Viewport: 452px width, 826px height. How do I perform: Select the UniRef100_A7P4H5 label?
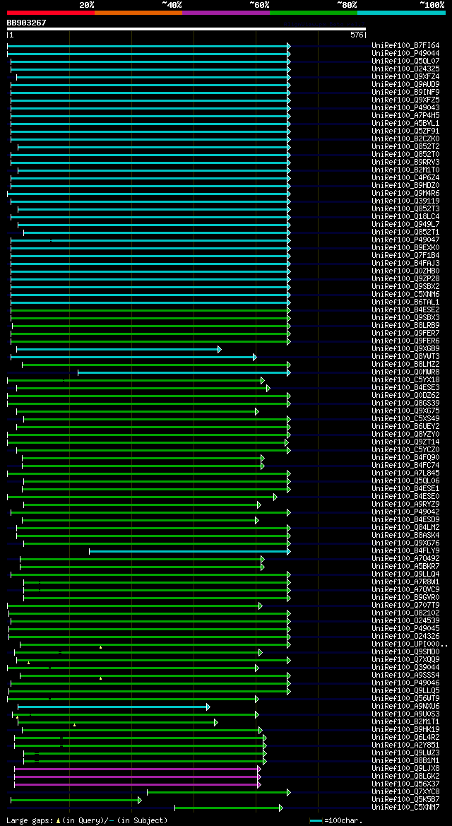[405, 115]
